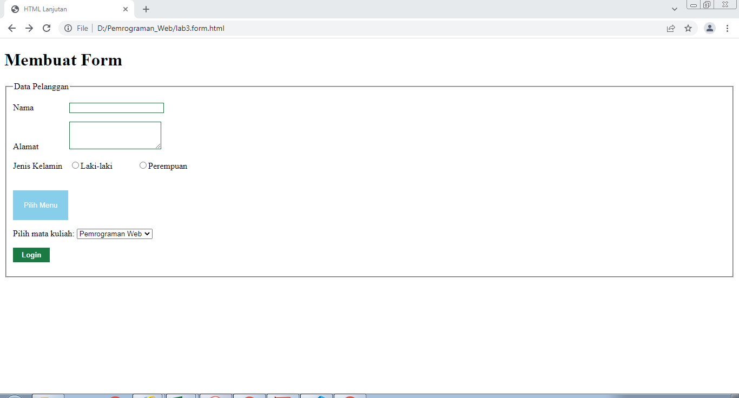Focus the Nama text field
This screenshot has height=398, width=739.
(116, 108)
